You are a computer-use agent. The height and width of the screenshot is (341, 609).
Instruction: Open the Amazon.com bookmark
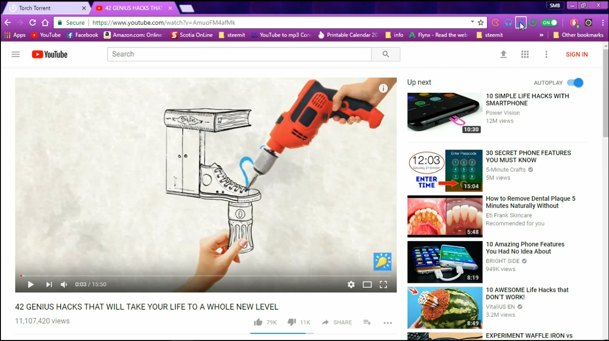point(133,35)
